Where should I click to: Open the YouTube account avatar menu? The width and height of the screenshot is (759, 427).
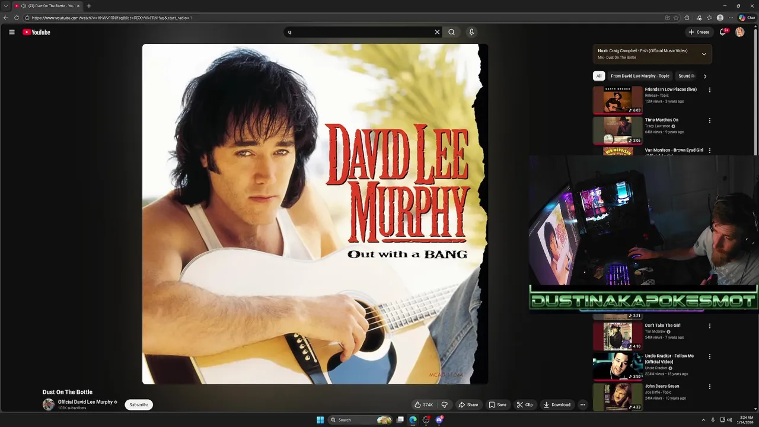(x=739, y=32)
